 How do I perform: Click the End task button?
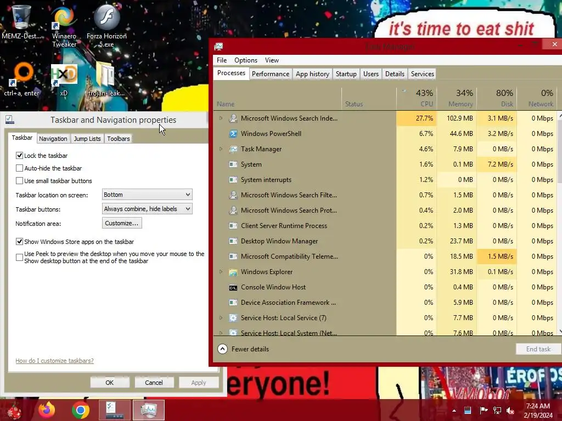538,349
